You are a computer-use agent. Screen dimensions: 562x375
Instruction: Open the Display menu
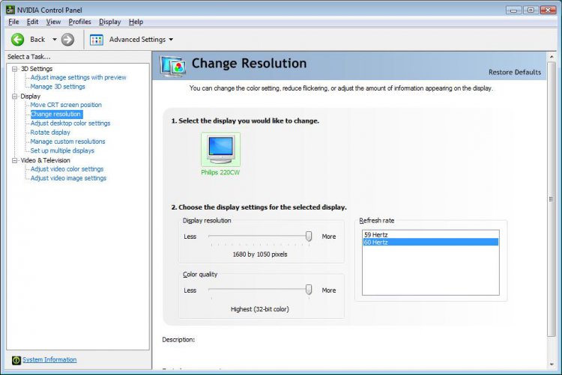pos(109,22)
